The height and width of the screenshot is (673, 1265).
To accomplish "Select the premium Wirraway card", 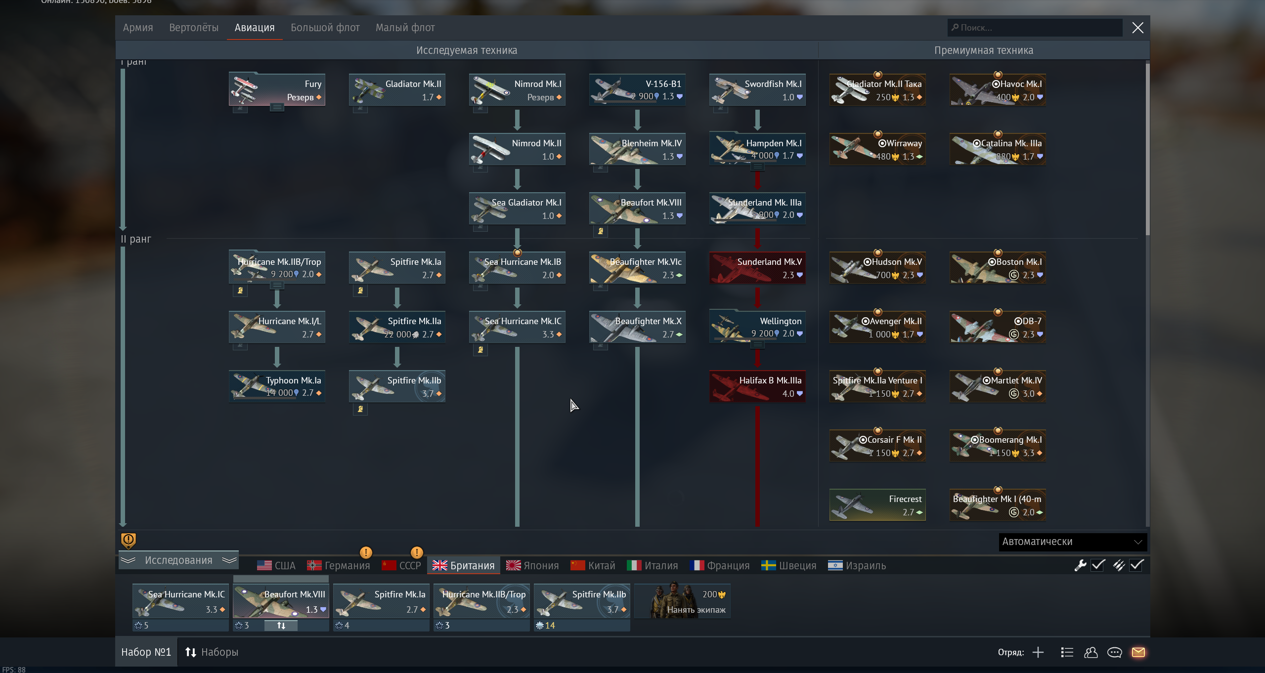I will coord(877,149).
